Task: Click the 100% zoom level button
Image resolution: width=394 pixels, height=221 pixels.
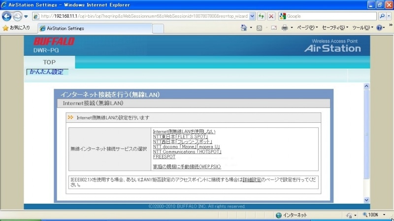Action: 370,215
